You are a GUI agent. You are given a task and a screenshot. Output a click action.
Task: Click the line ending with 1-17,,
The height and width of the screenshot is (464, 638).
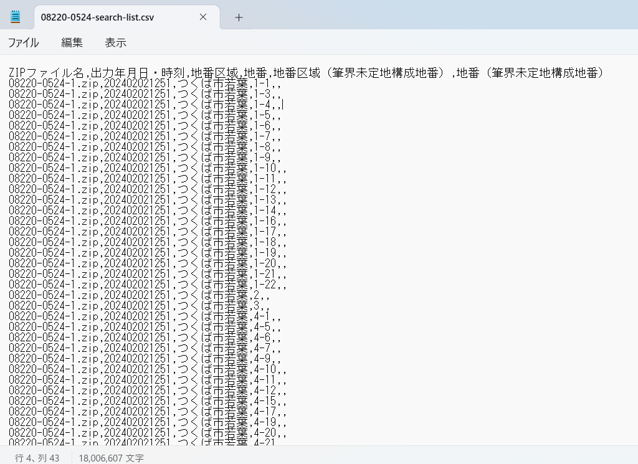tap(148, 232)
